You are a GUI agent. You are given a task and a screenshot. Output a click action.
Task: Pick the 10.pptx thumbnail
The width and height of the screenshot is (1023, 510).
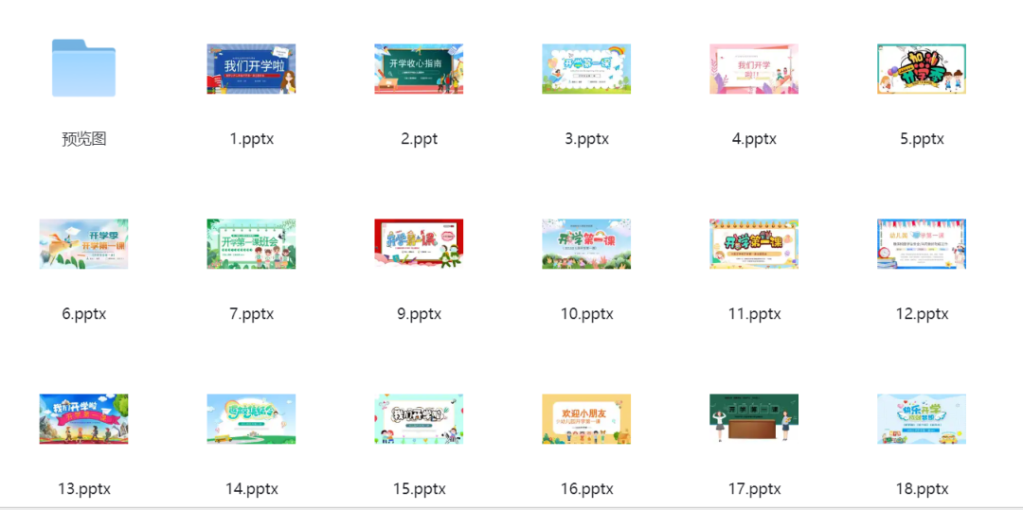pos(586,244)
